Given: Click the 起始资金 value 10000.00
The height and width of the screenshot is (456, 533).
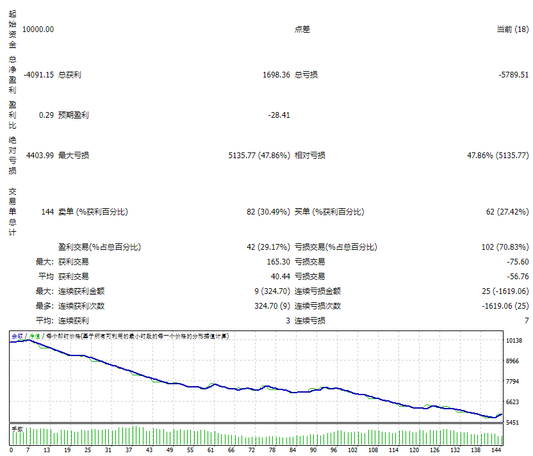Looking at the screenshot, I should (40, 29).
